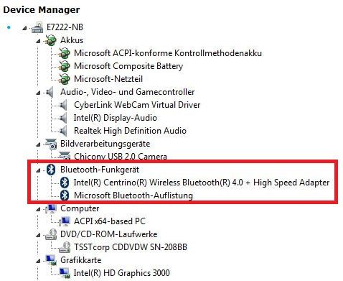The width and height of the screenshot is (343, 281).
Task: Select the ACPI x64-based PC entry
Action: click(110, 221)
